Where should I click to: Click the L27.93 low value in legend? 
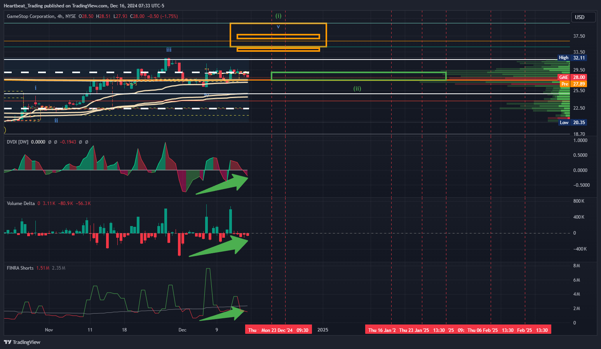pyautogui.click(x=120, y=16)
